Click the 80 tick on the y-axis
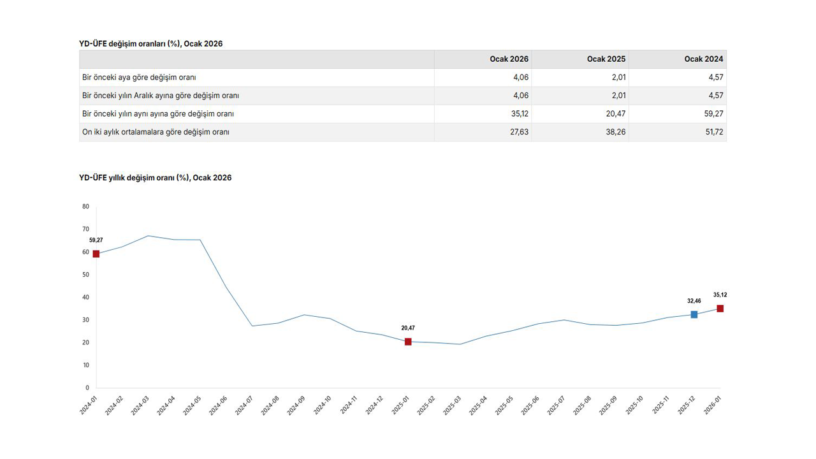This screenshot has width=816, height=459. click(85, 207)
